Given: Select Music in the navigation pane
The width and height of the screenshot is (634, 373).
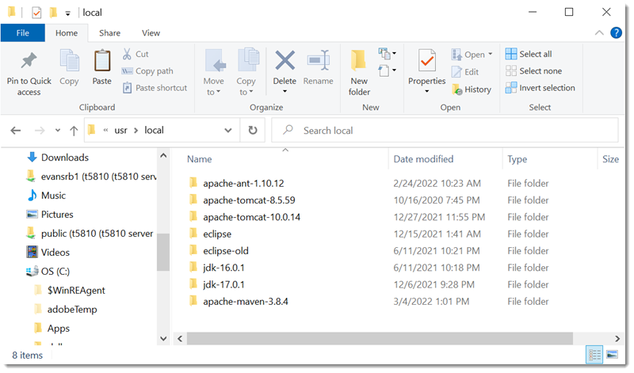Looking at the screenshot, I should 46,195.
